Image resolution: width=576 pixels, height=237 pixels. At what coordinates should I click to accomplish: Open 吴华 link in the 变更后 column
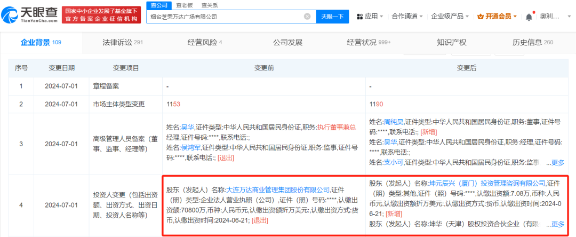click(390, 142)
